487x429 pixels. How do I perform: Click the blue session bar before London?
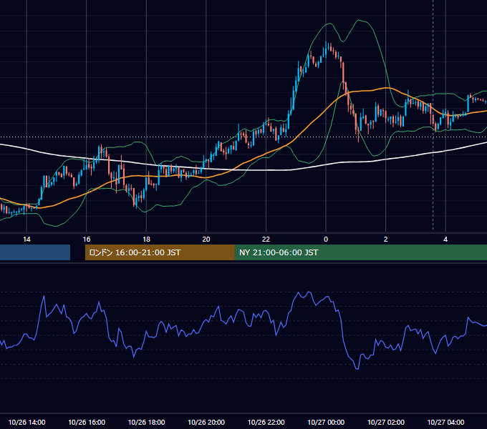(35, 252)
